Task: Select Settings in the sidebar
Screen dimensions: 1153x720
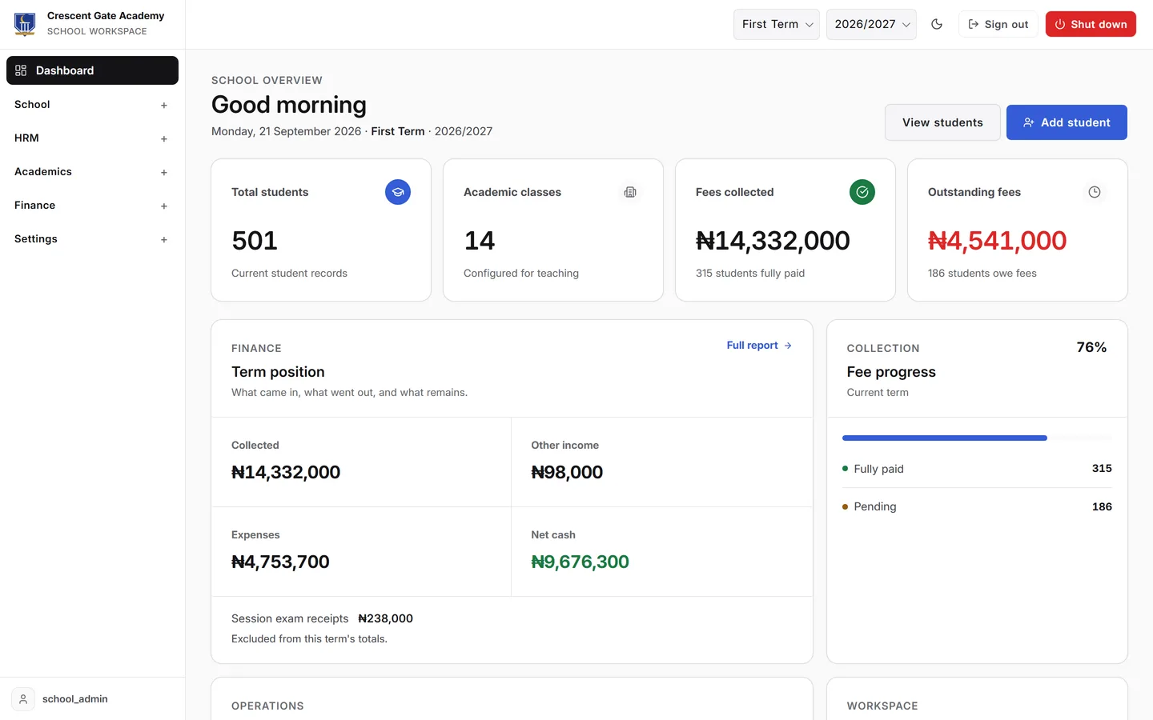Action: tap(92, 238)
